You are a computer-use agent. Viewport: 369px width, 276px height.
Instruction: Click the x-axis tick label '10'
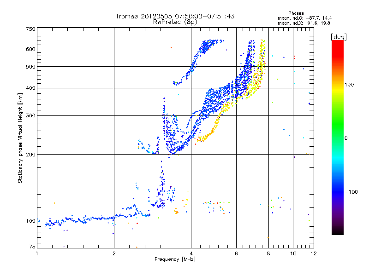point(293,253)
